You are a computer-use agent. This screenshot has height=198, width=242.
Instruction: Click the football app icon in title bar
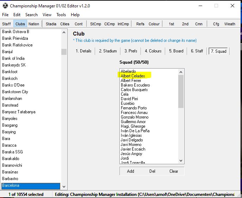point(5,6)
